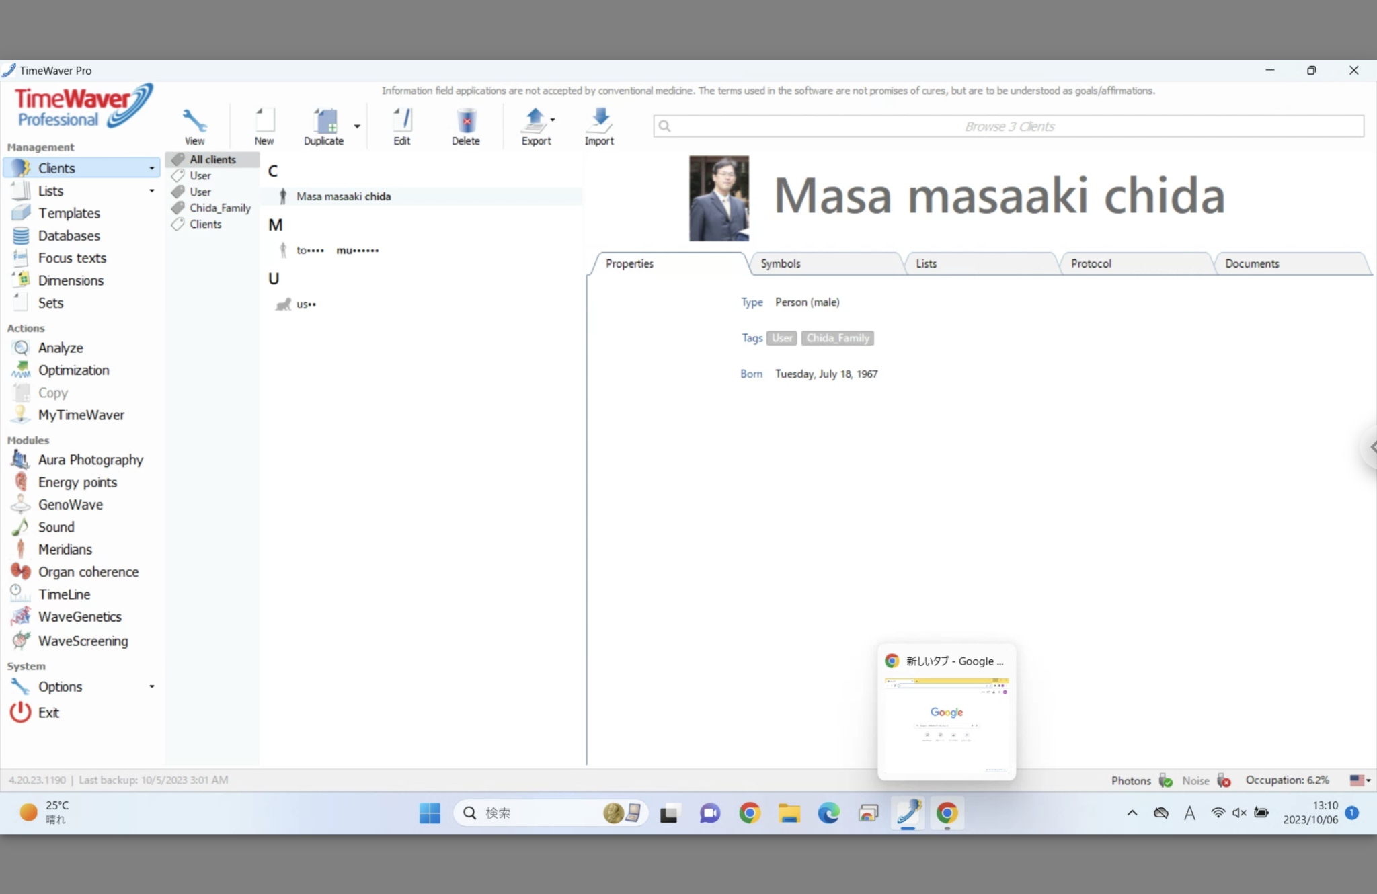Launch TimeLine module
1377x894 pixels.
click(64, 594)
